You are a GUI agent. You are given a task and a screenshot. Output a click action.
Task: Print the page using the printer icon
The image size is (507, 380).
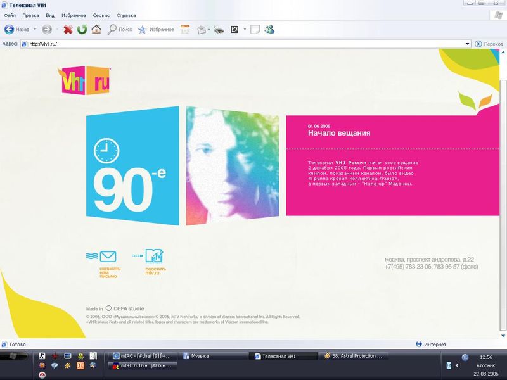point(219,30)
